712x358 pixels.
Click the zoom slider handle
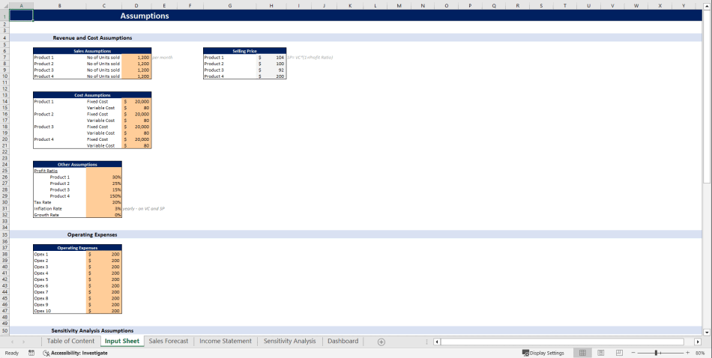pos(657,353)
